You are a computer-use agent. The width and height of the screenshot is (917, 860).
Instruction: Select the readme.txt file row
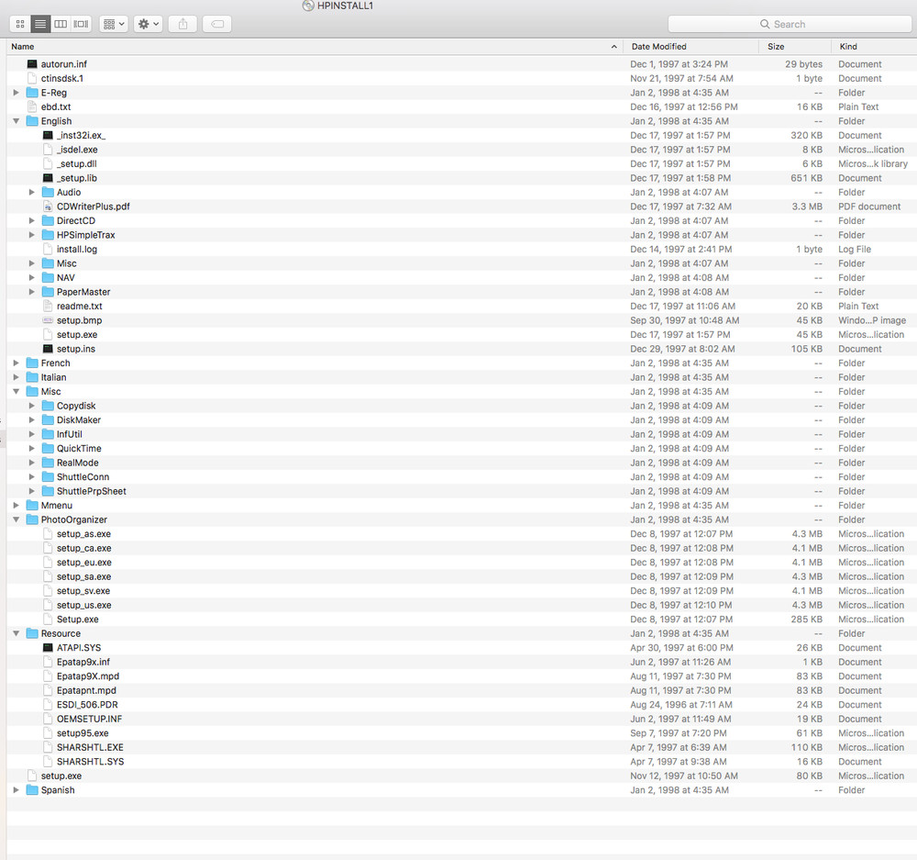(79, 307)
